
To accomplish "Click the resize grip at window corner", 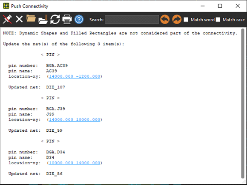I will 244,182.
